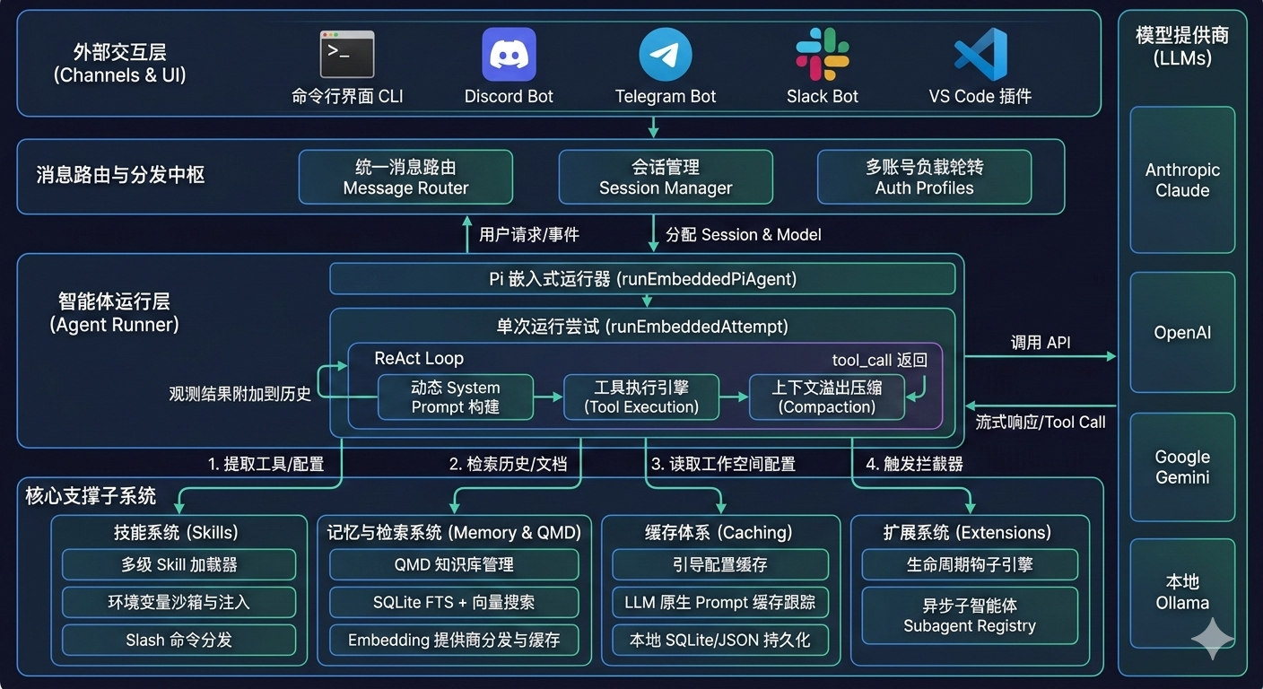This screenshot has width=1263, height=689.
Task: Open the 会话管理 Session Manager box
Action: (666, 177)
